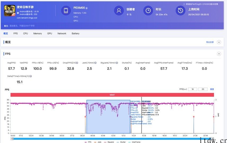Image resolution: width=227 pixels, height=143 pixels.
Task: Click the FPS>=25[%] value 99.9
Action: click(x=53, y=69)
